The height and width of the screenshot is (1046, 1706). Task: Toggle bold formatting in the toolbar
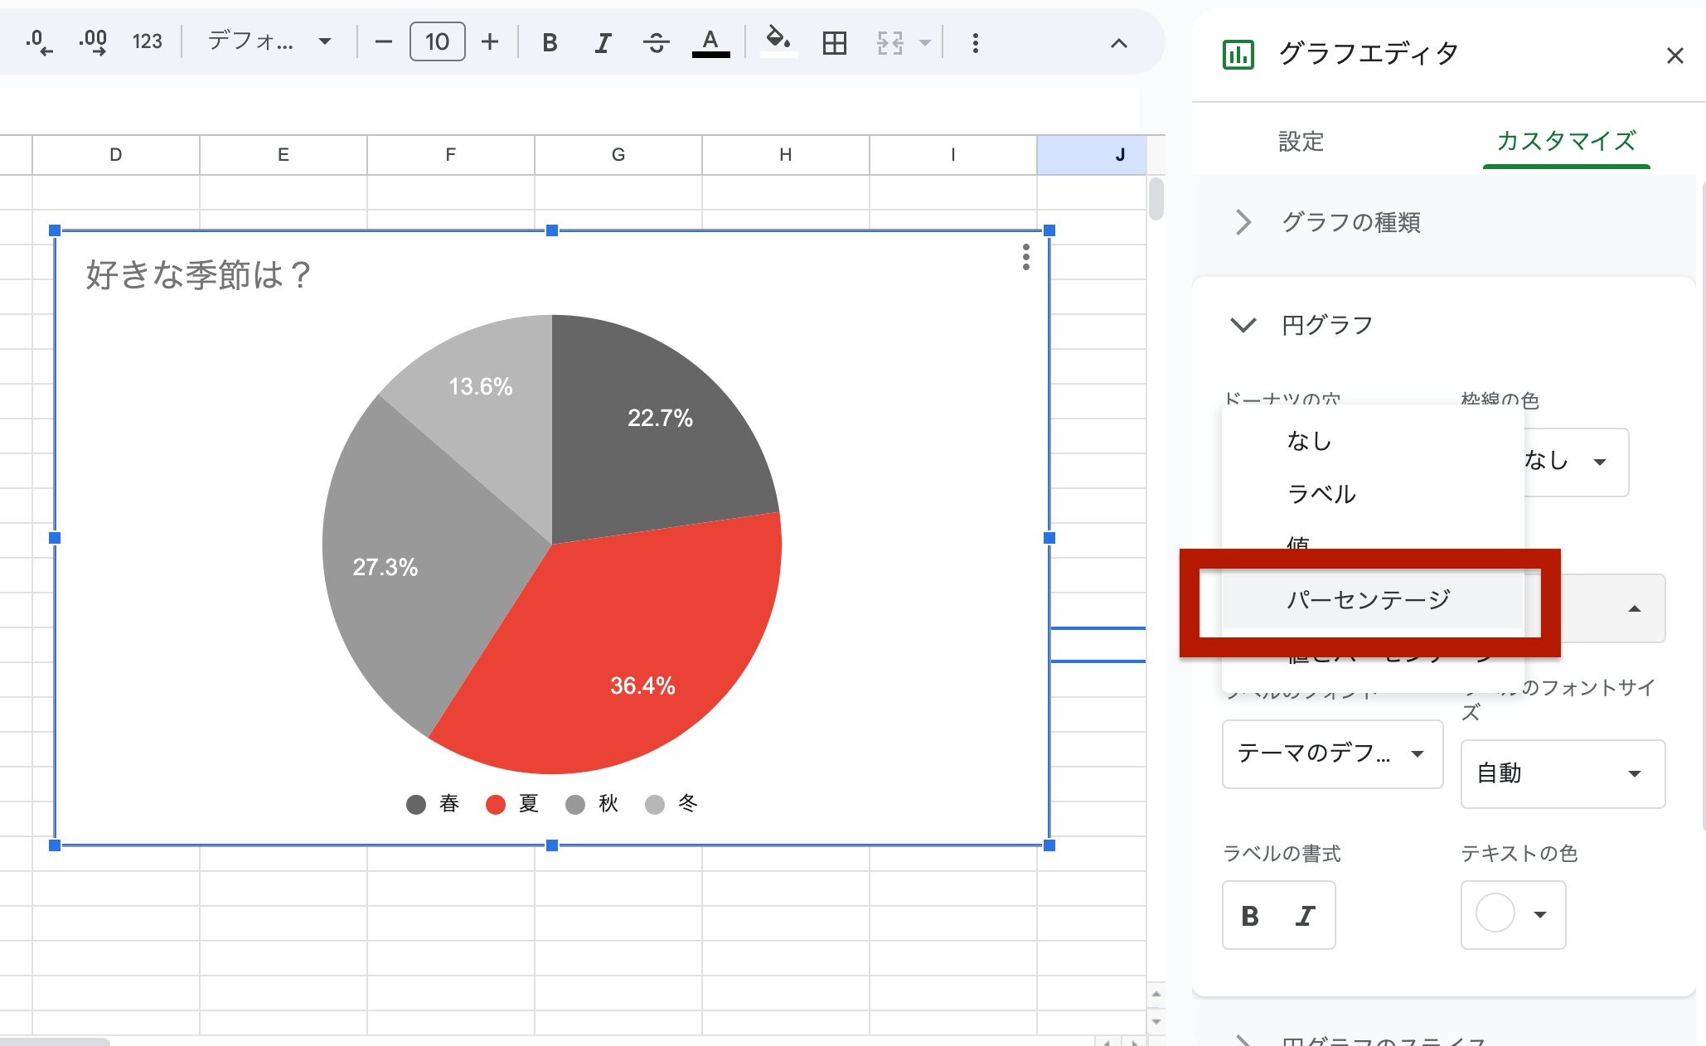click(549, 42)
